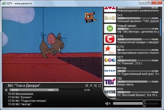Maximize the QTV window
This screenshot has height=110, width=164.
[148, 2]
